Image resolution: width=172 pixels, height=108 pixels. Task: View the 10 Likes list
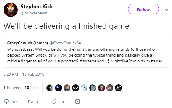click(32, 88)
